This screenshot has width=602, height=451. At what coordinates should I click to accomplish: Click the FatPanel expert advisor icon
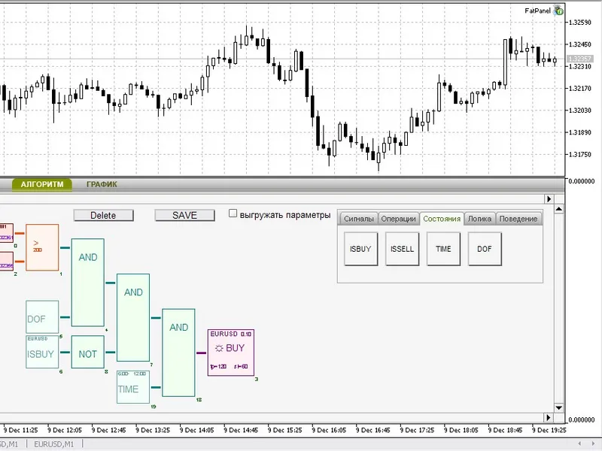click(x=558, y=11)
